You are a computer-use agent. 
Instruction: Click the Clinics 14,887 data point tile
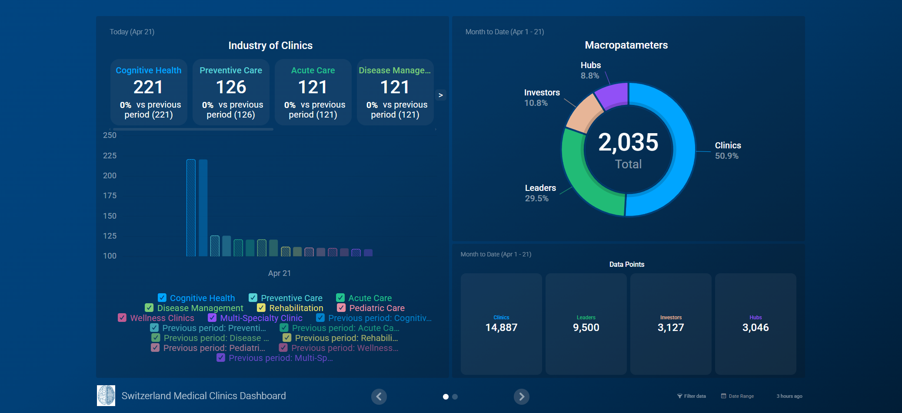[501, 324]
